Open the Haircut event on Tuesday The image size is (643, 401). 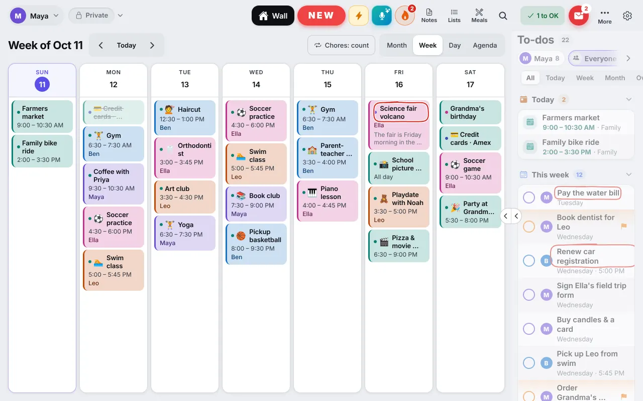tap(185, 118)
